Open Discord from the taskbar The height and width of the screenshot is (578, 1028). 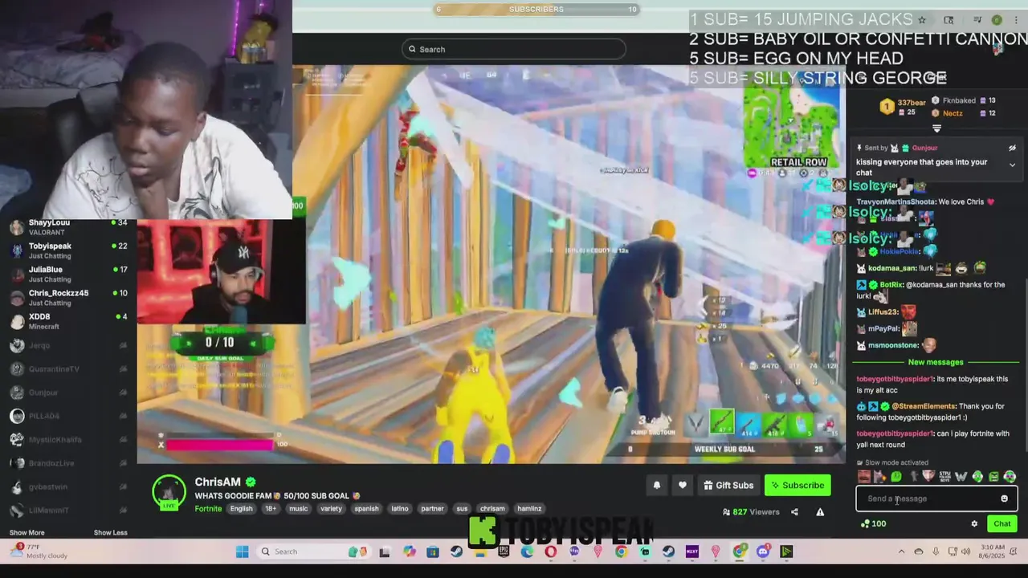point(763,552)
